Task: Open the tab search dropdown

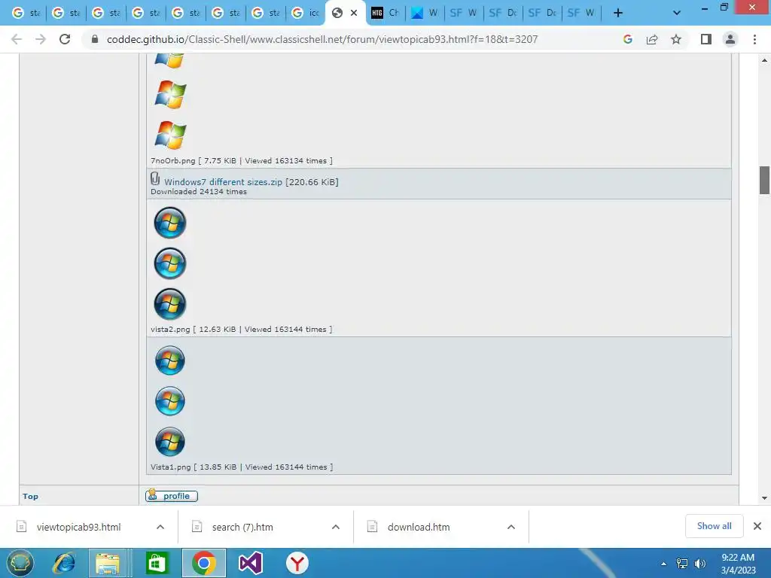Action: (x=677, y=13)
